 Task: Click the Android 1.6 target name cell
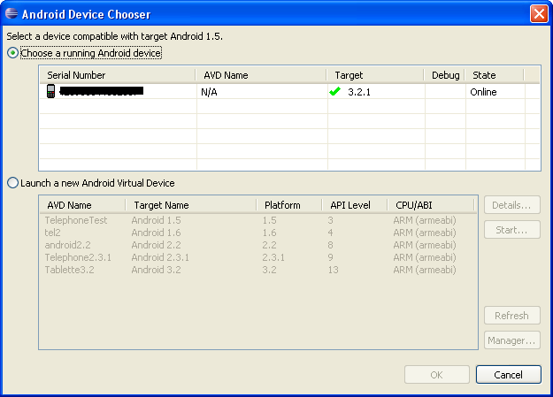pos(157,233)
